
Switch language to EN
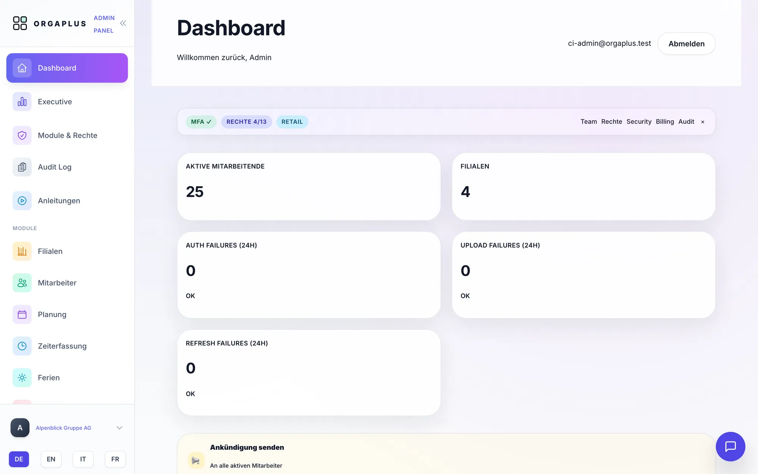51,459
